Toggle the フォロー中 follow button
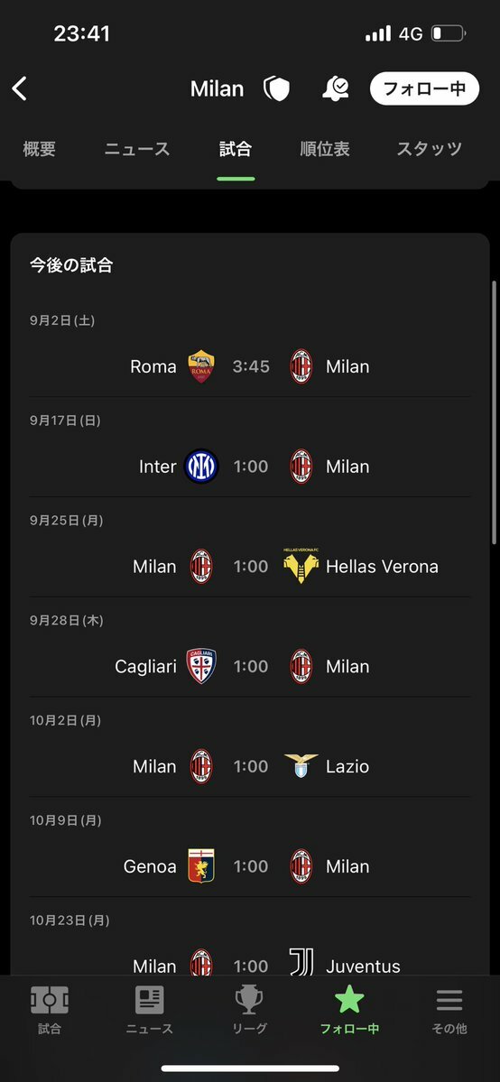This screenshot has width=500, height=1082. click(424, 88)
